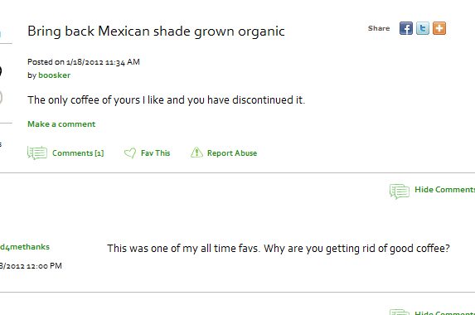This screenshot has width=475, height=315.
Task: Click the post text about discontinued coffee
Action: (167, 100)
